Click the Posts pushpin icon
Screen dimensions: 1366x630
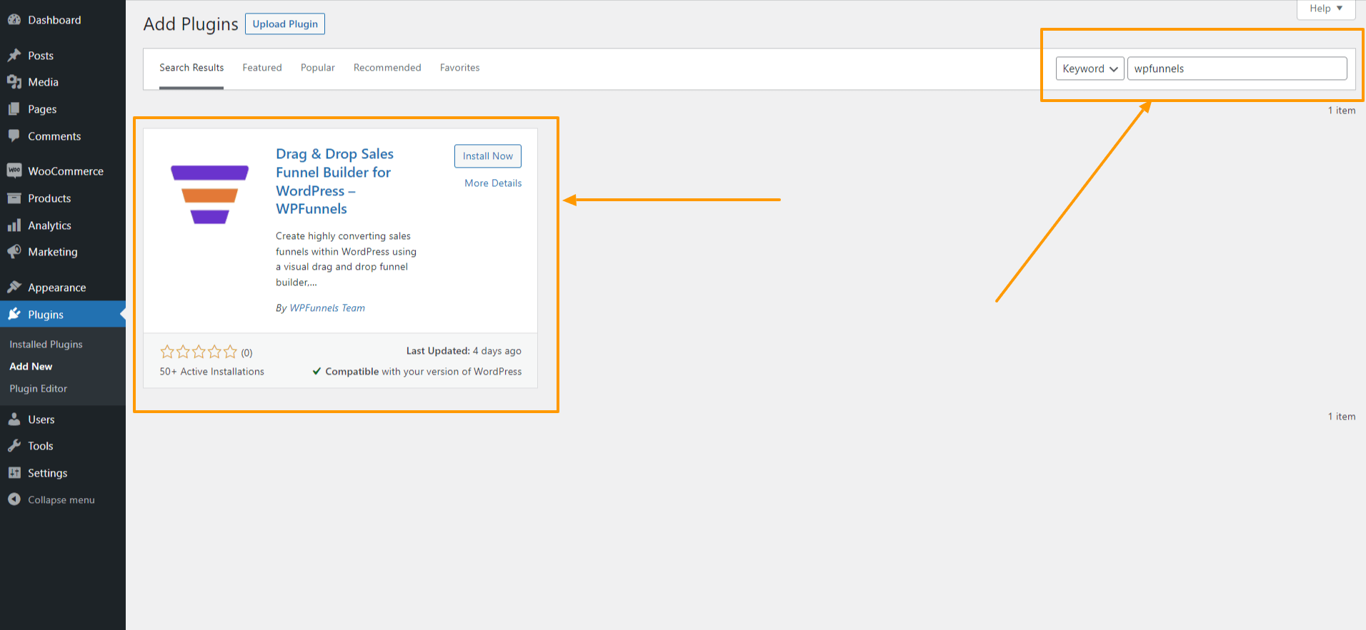coord(14,55)
